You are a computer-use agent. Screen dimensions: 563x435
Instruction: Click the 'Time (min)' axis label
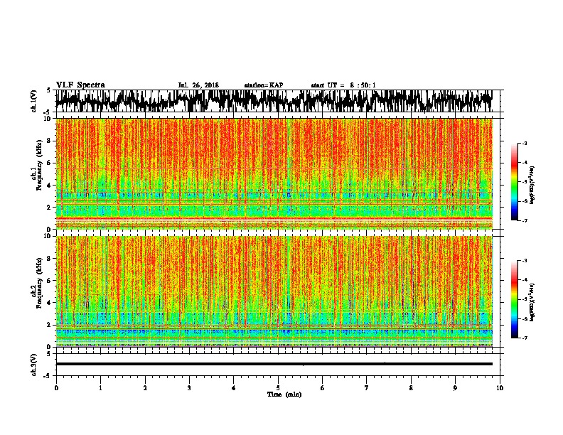pyautogui.click(x=284, y=394)
